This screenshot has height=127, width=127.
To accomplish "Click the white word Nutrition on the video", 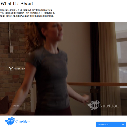I will (x=109, y=106).
